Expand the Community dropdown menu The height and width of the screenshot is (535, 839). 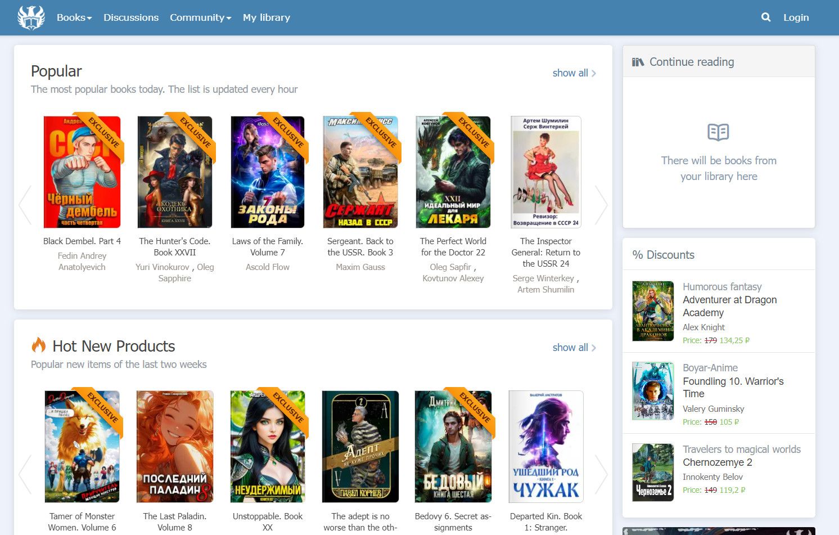(201, 17)
